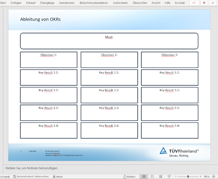Start slideshow from status bar icon

(x=168, y=176)
